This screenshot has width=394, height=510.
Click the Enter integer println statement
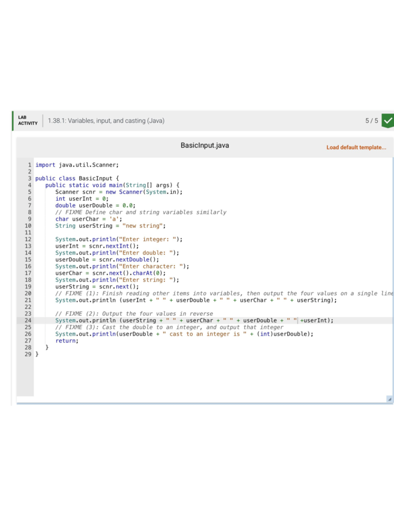(119, 239)
